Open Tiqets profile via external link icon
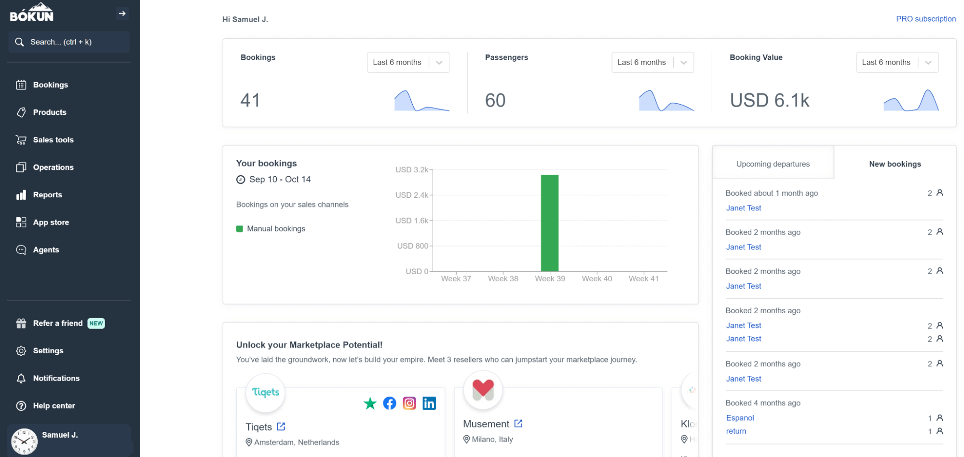This screenshot has height=457, width=964. pos(282,427)
